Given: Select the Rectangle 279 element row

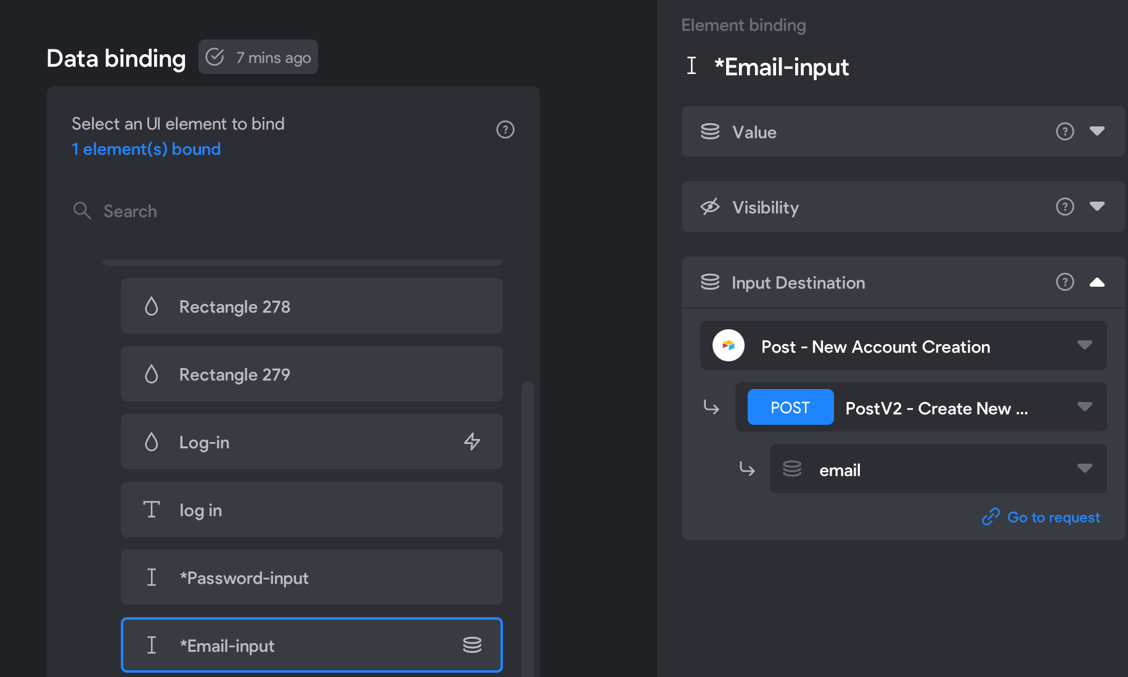Looking at the screenshot, I should (x=312, y=374).
